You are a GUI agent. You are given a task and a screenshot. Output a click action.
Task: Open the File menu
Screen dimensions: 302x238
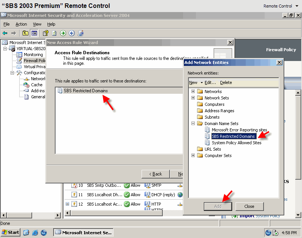(x=6, y=24)
